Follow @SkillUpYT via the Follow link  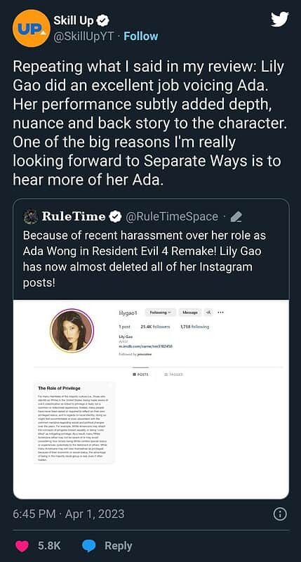[140, 37]
